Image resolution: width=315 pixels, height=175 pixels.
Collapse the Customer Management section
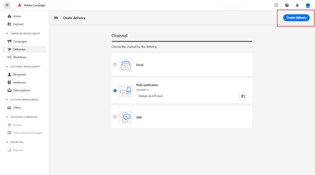7,67
